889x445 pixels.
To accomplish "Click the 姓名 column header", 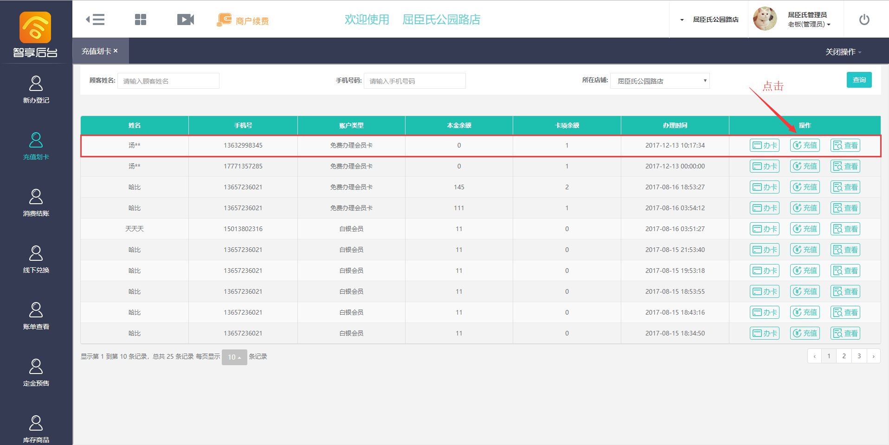I will [135, 125].
